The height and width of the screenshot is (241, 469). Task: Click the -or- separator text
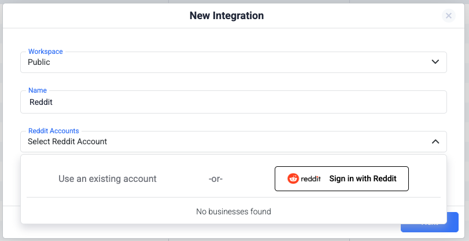216,179
